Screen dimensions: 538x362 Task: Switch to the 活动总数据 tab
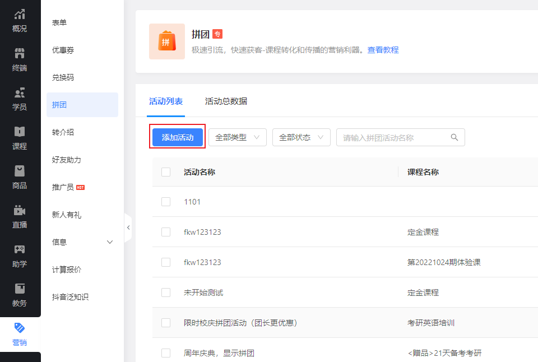coord(226,101)
